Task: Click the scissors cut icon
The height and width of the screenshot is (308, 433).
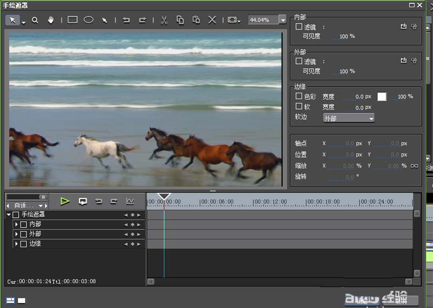Action: pos(164,20)
